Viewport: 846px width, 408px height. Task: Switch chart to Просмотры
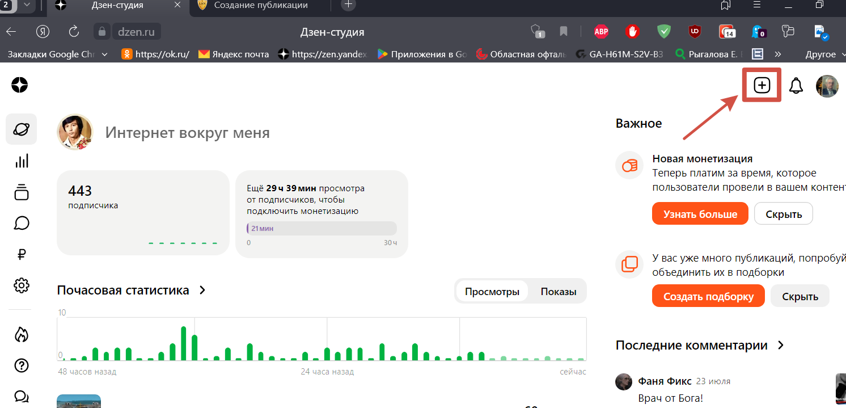(x=492, y=292)
